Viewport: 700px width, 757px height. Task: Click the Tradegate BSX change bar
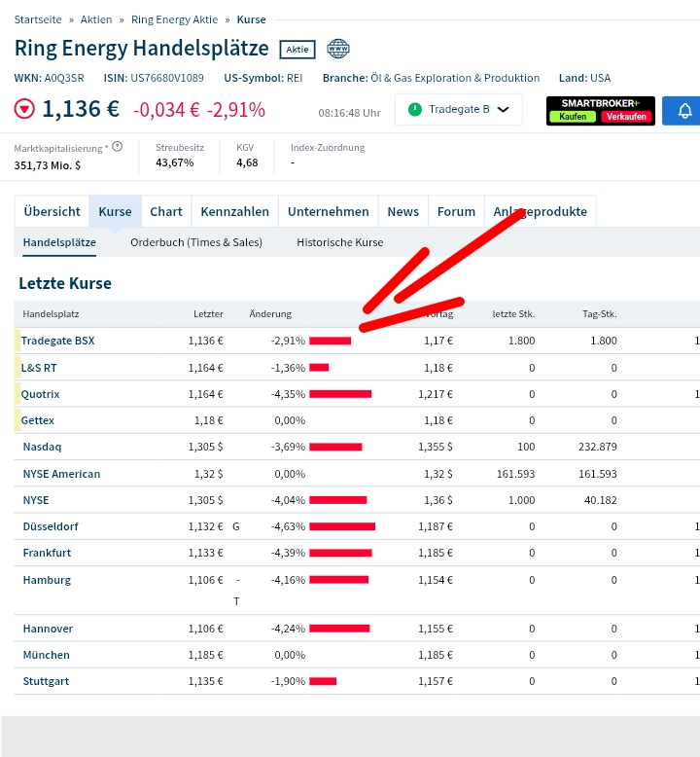click(x=331, y=341)
